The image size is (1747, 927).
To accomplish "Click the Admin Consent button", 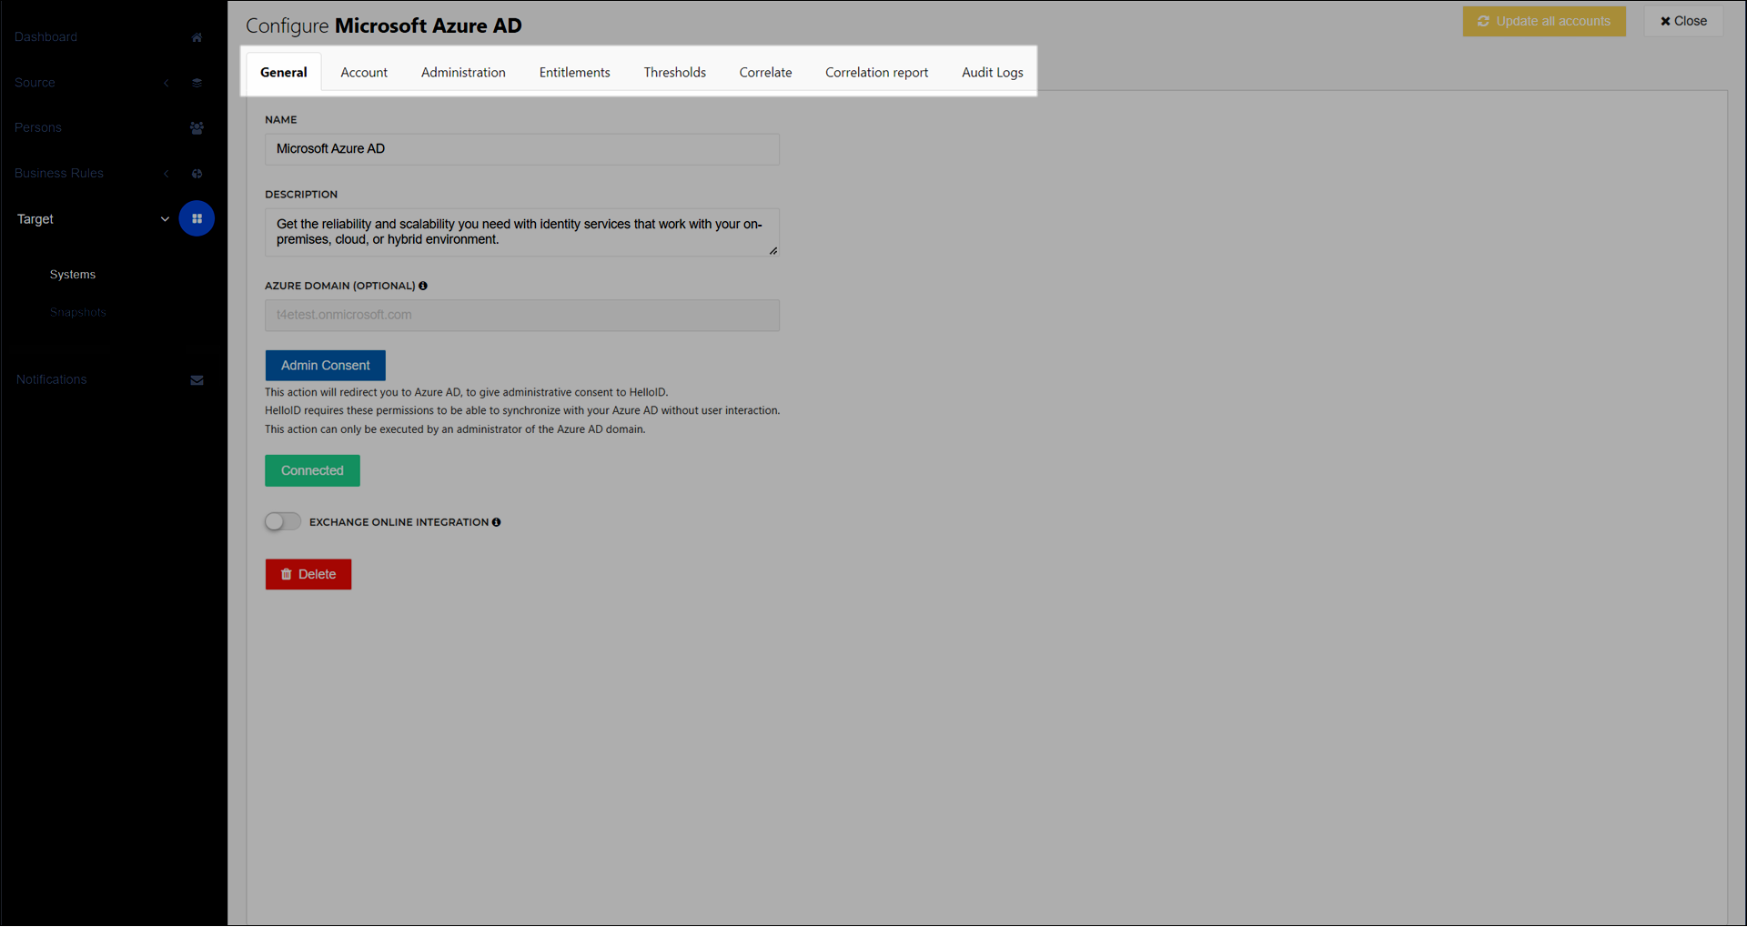I will [326, 366].
